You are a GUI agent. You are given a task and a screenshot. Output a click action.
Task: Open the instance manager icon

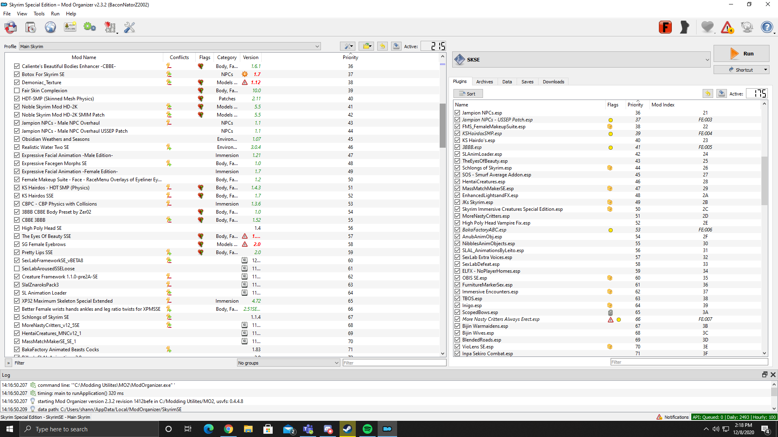click(x=11, y=28)
